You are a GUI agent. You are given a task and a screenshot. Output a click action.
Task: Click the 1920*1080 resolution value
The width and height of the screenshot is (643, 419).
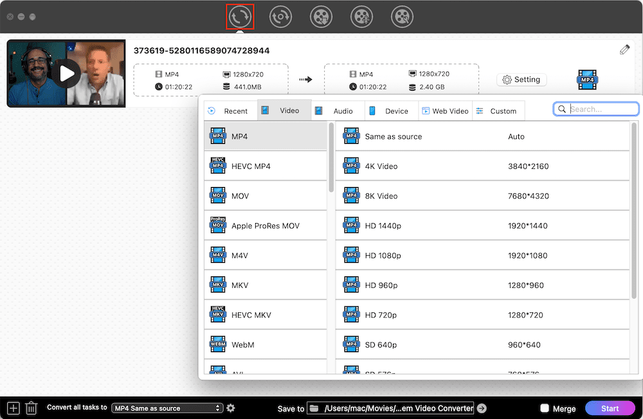[527, 255]
